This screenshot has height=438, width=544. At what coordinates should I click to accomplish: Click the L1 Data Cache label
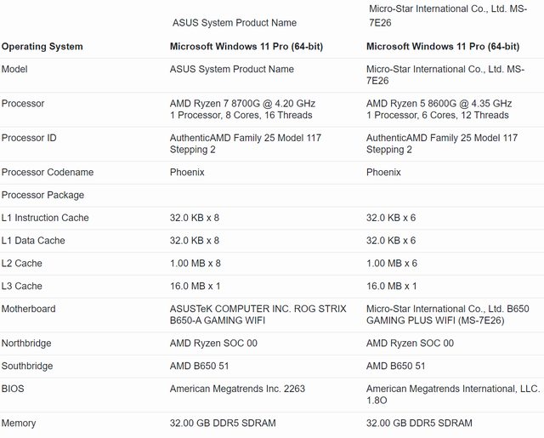(33, 241)
